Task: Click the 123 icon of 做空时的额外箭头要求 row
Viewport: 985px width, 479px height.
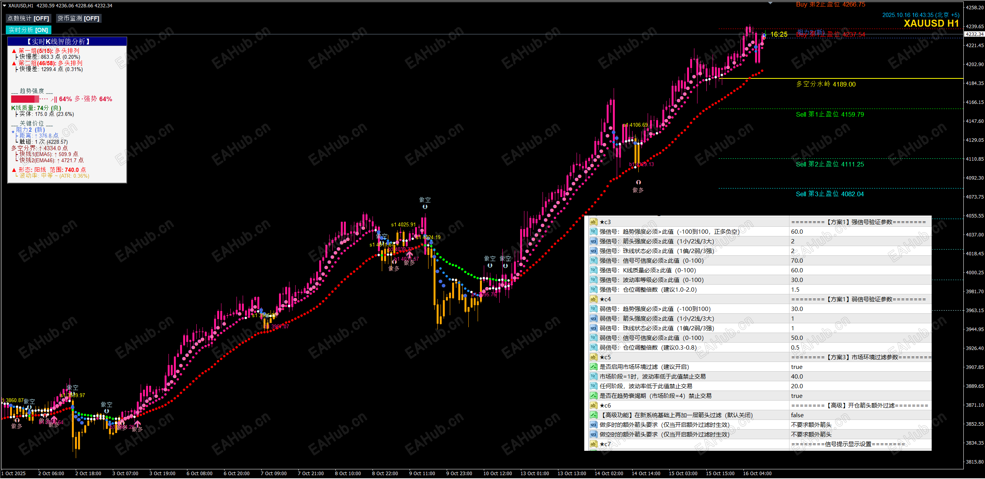Action: pos(593,434)
